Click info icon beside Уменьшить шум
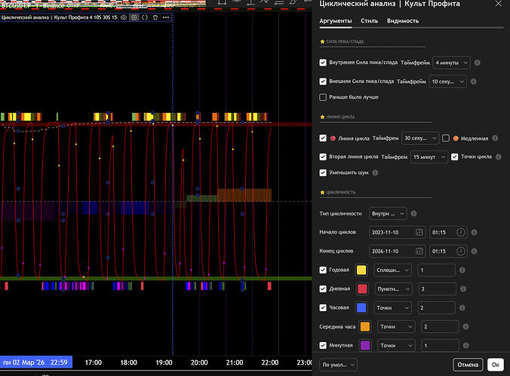 click(x=375, y=173)
